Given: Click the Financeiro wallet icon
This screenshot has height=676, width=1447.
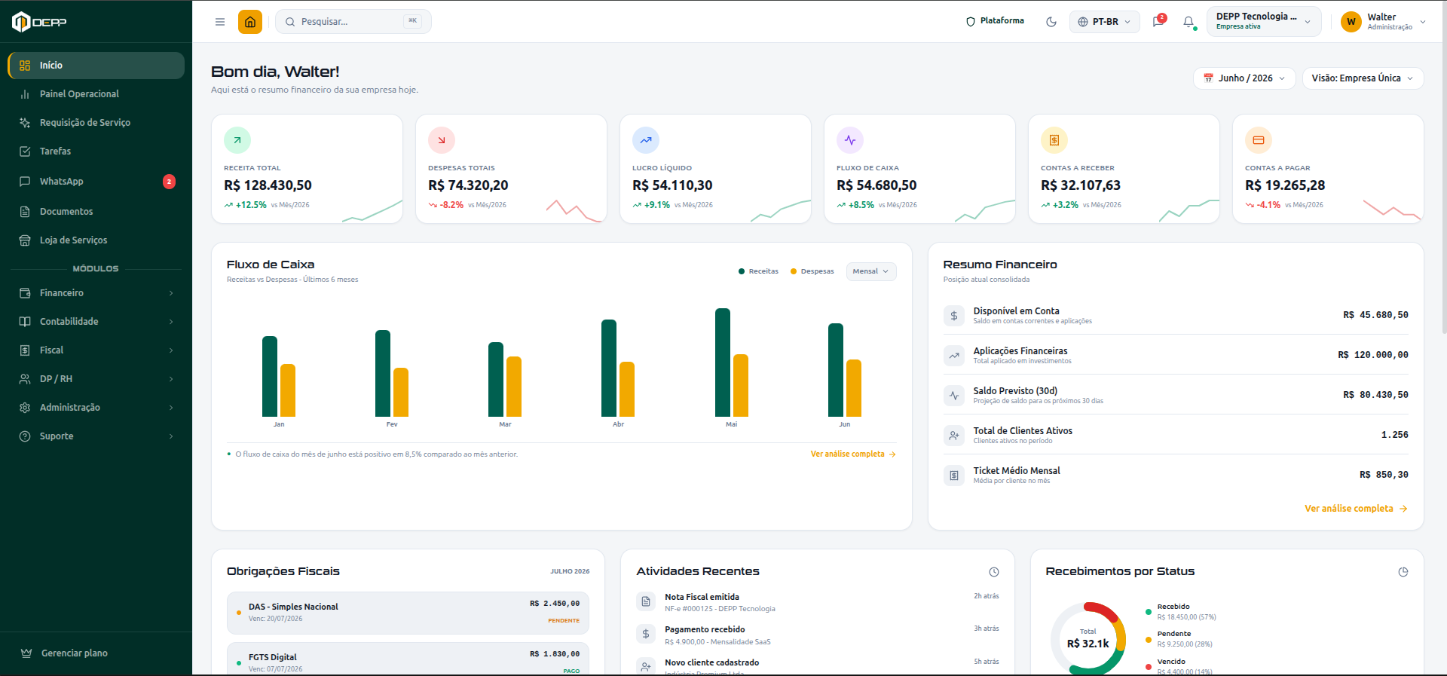Looking at the screenshot, I should click(25, 293).
